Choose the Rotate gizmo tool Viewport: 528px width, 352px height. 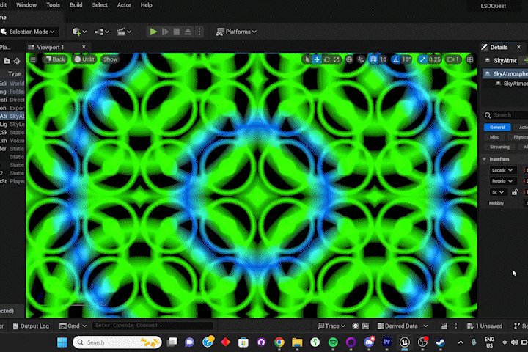pyautogui.click(x=326, y=59)
